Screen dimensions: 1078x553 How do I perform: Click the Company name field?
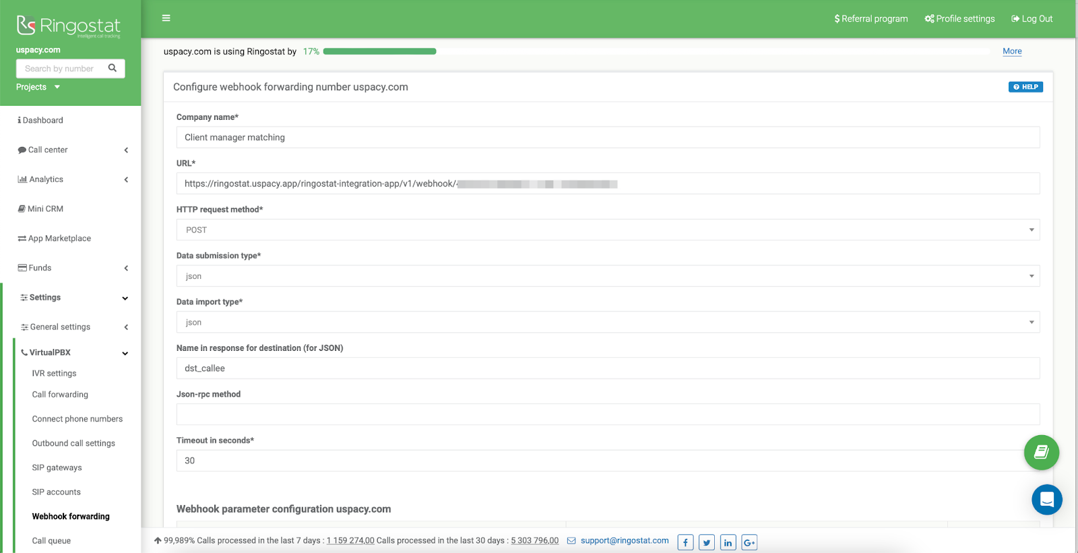pos(608,137)
